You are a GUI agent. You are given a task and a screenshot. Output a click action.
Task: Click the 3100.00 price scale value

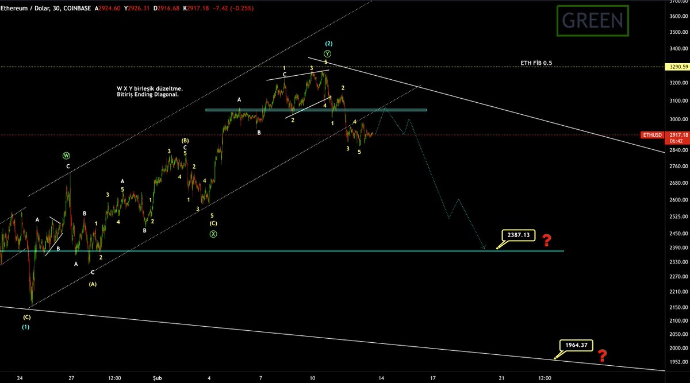[677, 101]
